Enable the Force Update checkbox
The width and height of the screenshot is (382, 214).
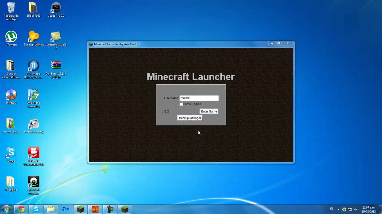tap(181, 104)
